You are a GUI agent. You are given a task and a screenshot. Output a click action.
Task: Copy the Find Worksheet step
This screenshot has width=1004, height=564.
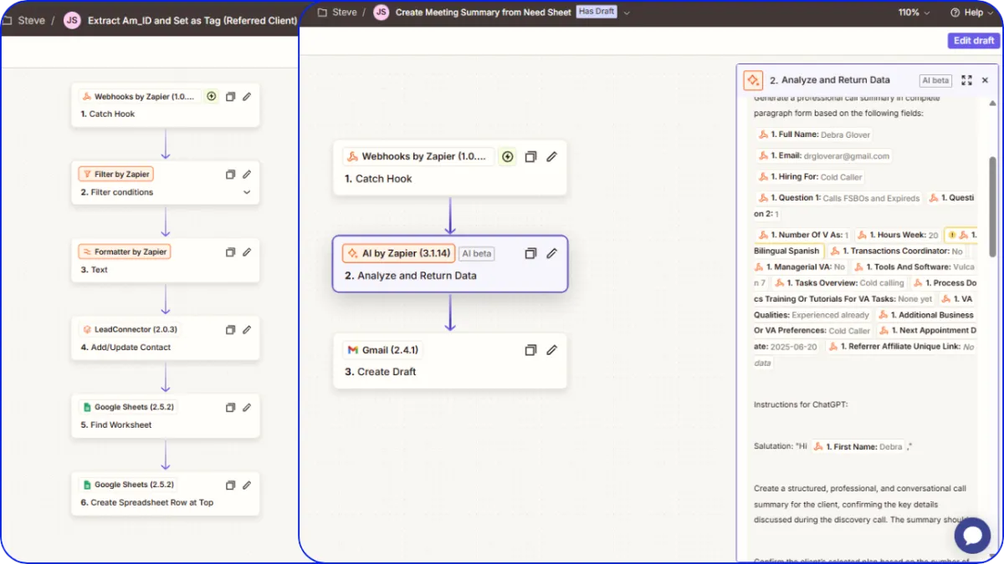pyautogui.click(x=230, y=407)
